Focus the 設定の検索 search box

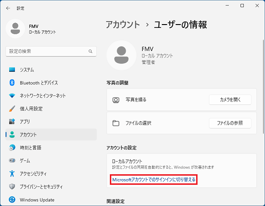[x=51, y=51]
